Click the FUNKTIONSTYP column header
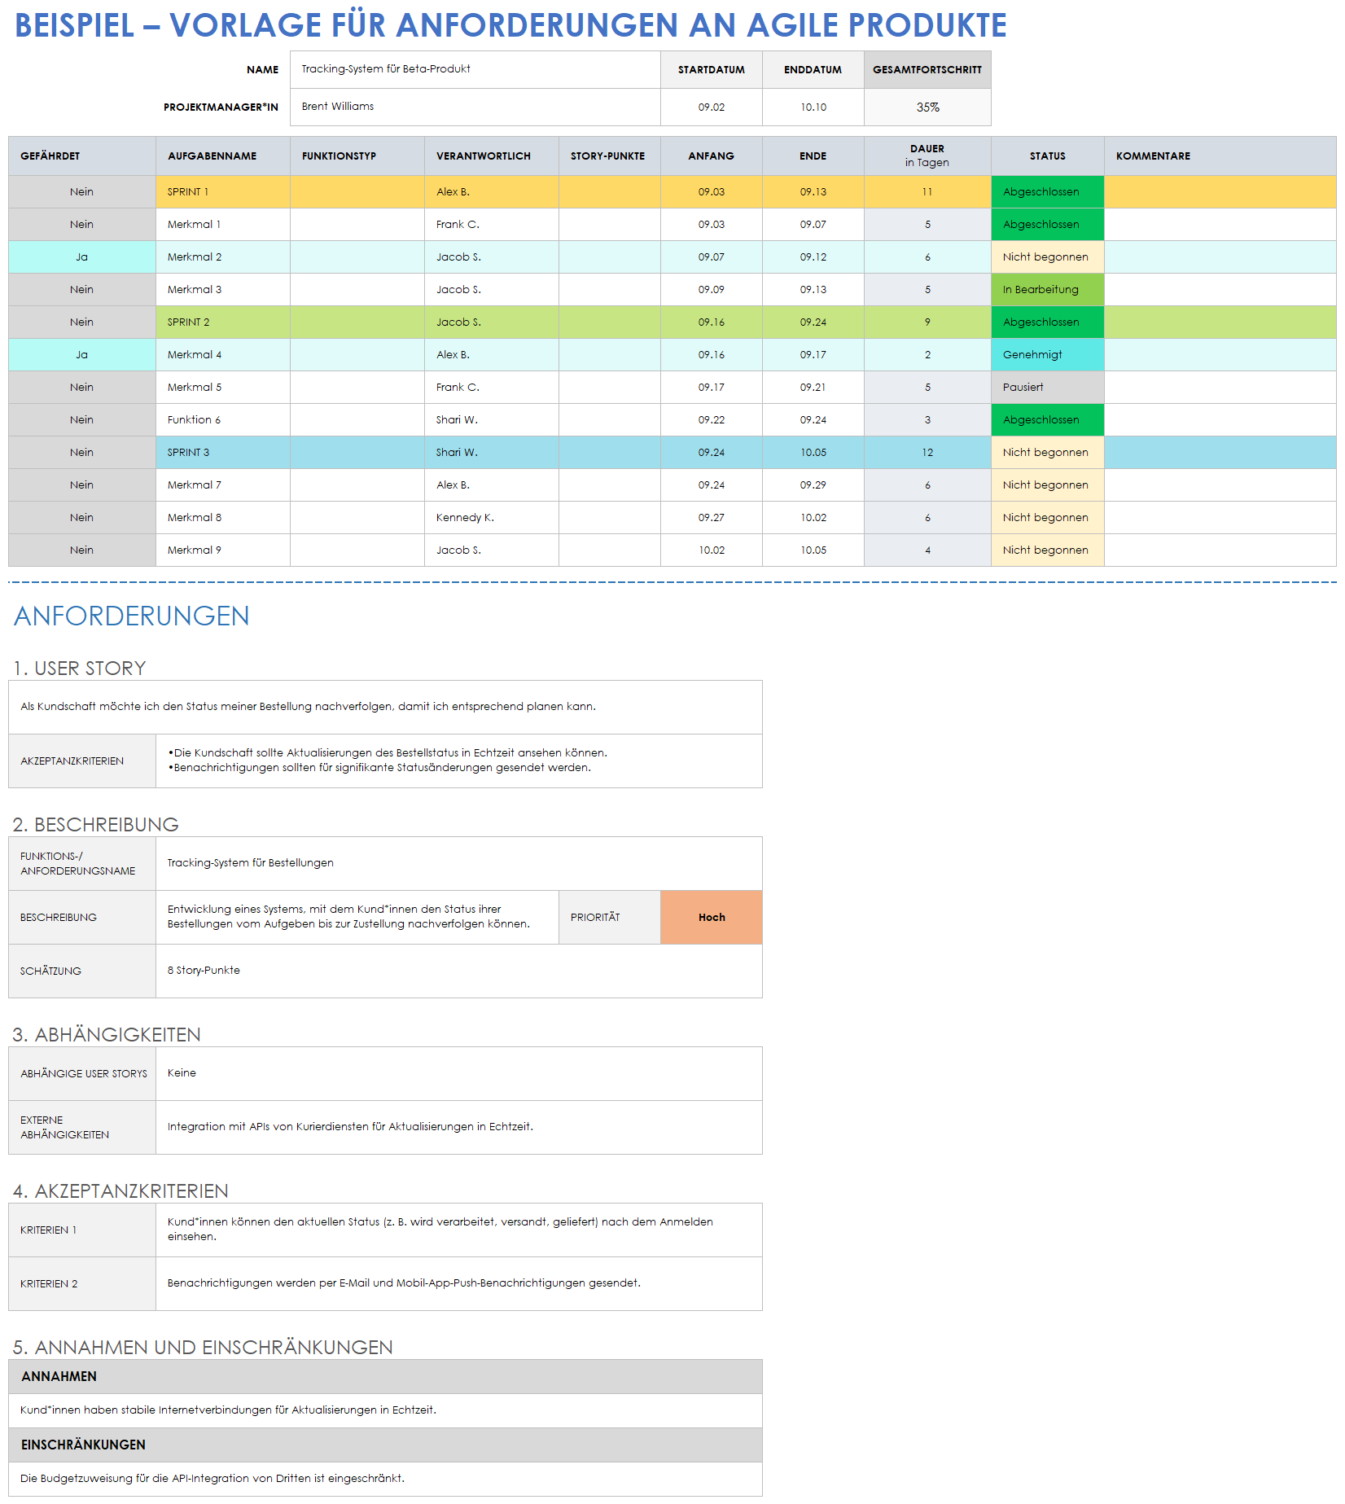 point(357,156)
